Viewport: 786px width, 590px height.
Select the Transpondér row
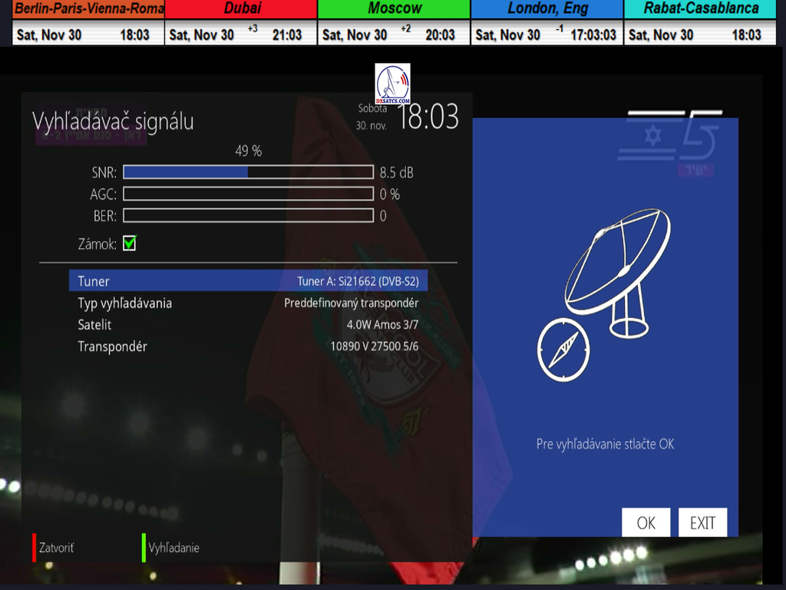point(248,346)
